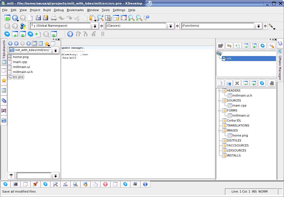The image size is (284, 197).
Task: Zoom in with the green plus magnifier
Action: (131, 18)
